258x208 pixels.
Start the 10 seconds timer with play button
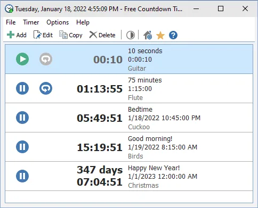(x=22, y=59)
